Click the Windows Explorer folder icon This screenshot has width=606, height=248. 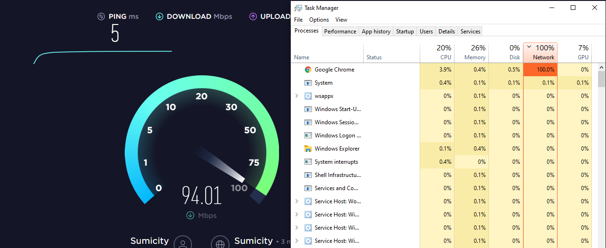point(308,149)
